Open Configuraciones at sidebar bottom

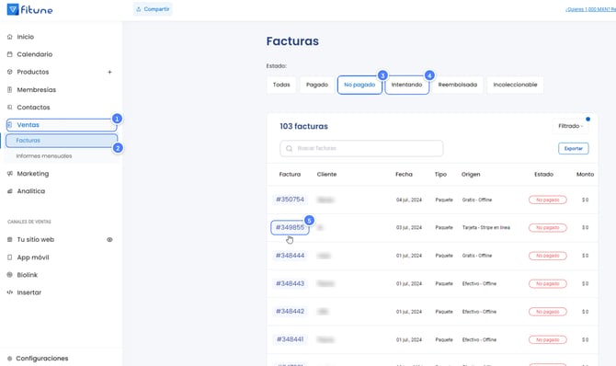41,358
